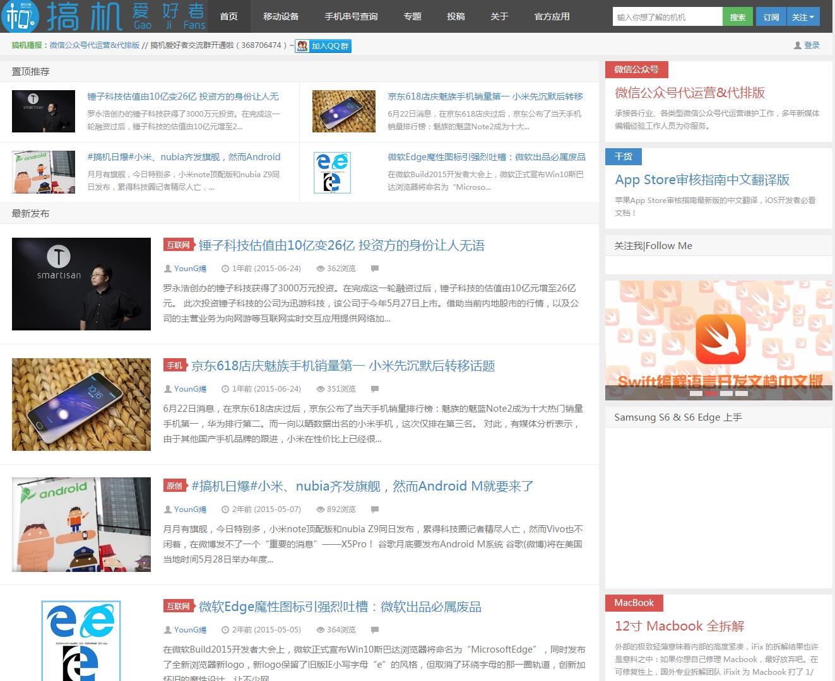
Task: Click the 关注我|Follow Me heading
Action: pos(653,246)
